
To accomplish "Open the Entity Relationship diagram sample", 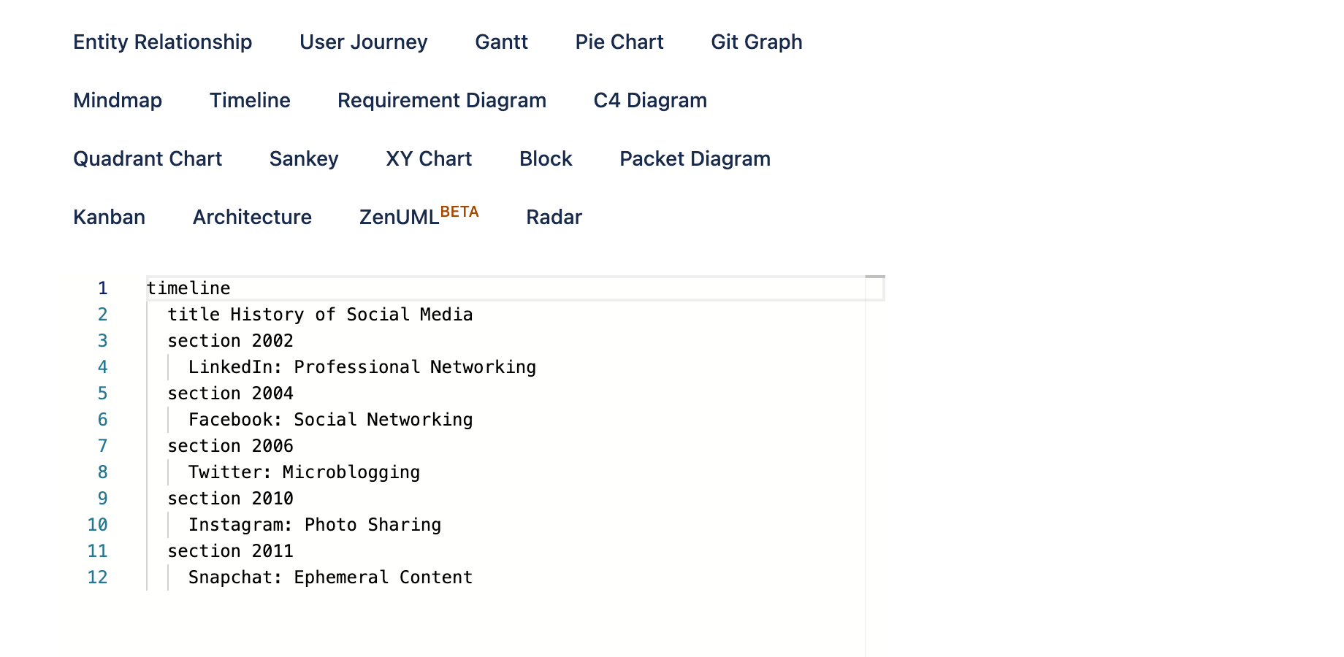I will (163, 42).
